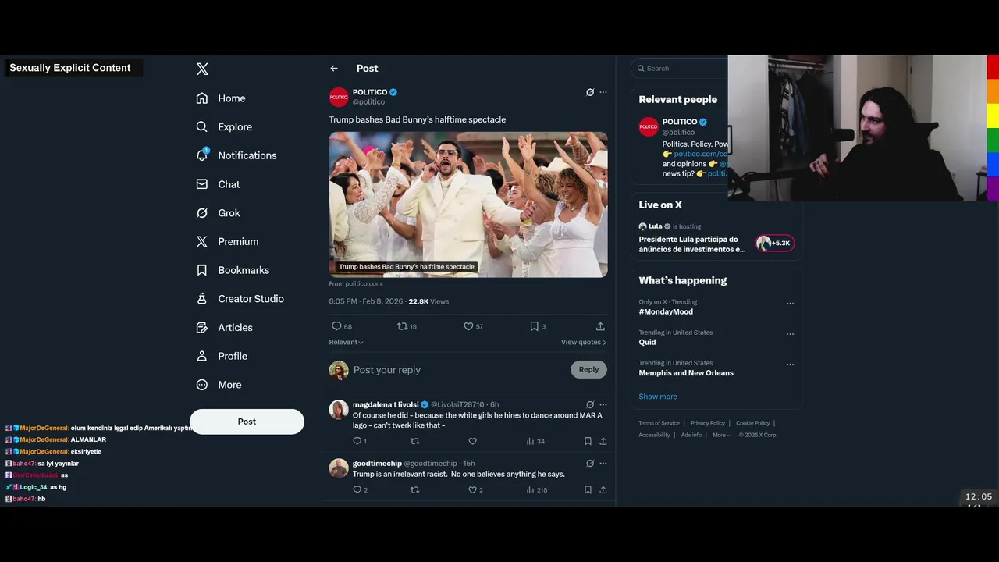Click the white Post button
The height and width of the screenshot is (562, 999).
pos(247,421)
